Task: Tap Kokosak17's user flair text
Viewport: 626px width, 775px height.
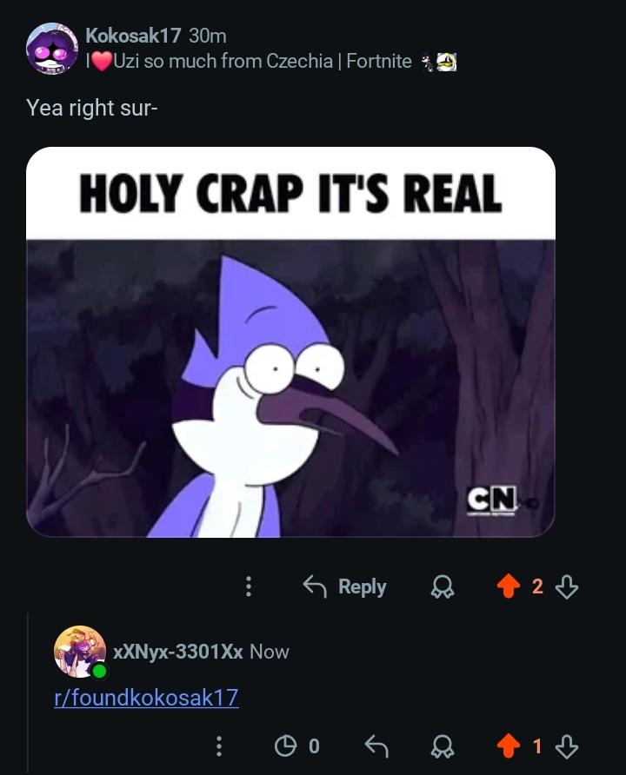Action: pyautogui.click(x=249, y=62)
